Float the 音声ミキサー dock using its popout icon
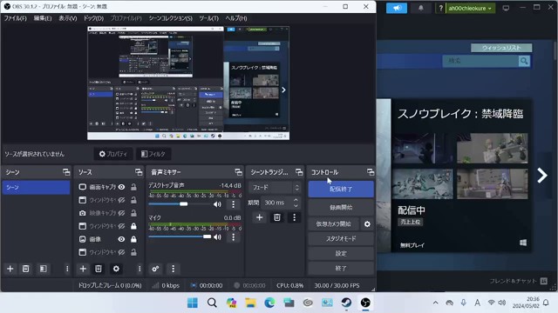This screenshot has width=558, height=313. click(x=238, y=172)
